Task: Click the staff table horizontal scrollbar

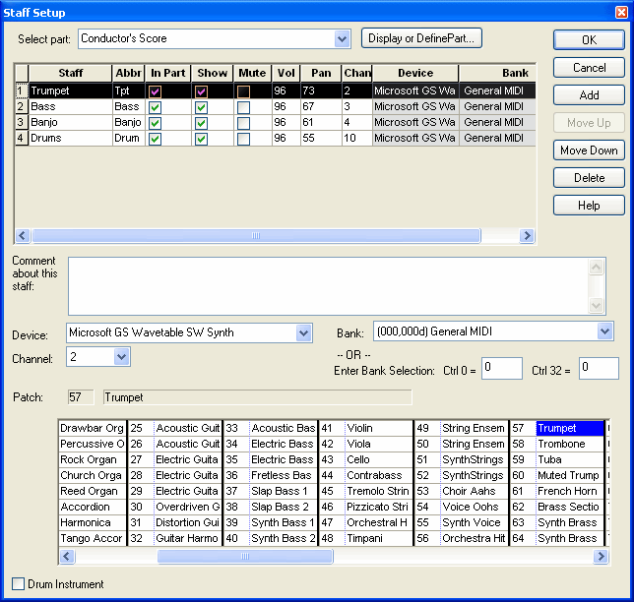Action: pyautogui.click(x=256, y=236)
